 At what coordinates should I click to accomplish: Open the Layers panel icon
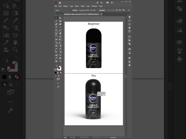(x=129, y=28)
